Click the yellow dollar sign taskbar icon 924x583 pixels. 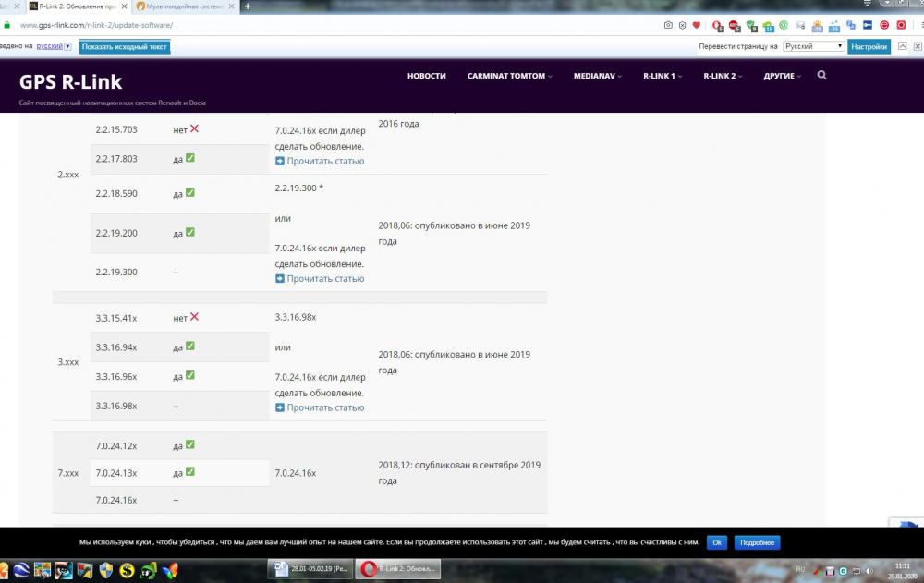click(x=127, y=570)
